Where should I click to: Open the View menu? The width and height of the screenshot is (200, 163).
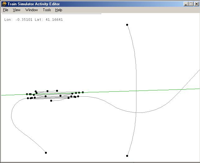click(x=16, y=10)
